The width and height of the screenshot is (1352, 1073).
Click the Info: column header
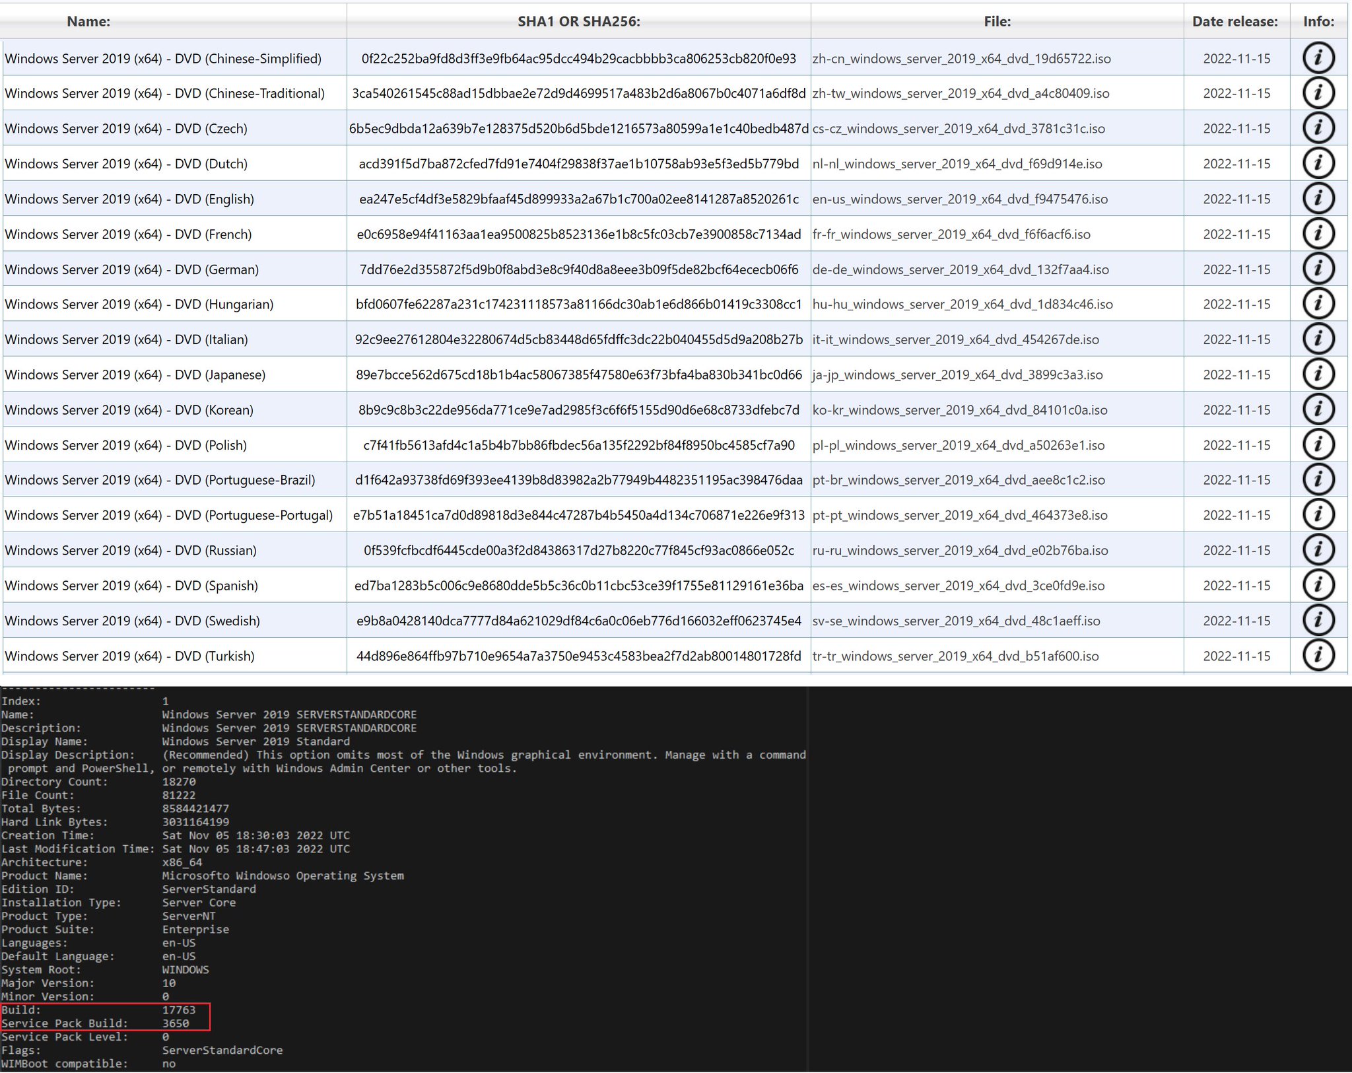click(x=1318, y=21)
